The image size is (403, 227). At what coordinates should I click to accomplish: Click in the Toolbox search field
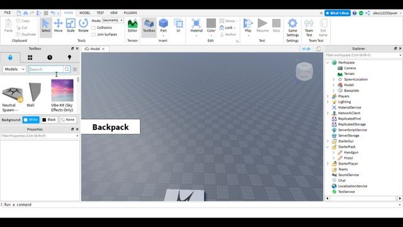[x=46, y=69]
